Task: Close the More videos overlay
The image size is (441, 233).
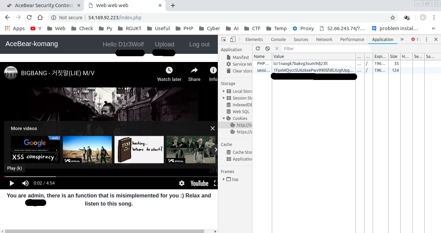Action: coord(213,128)
